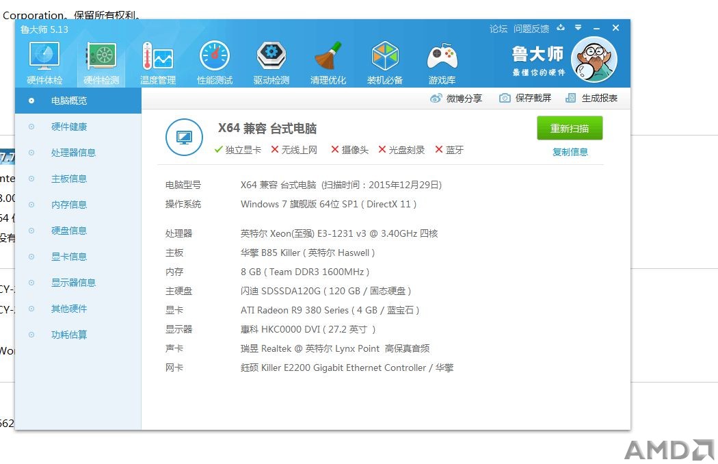This screenshot has width=718, height=464.
Task: Click the 8 GB Team DDR3 memory text
Action: coord(305,272)
